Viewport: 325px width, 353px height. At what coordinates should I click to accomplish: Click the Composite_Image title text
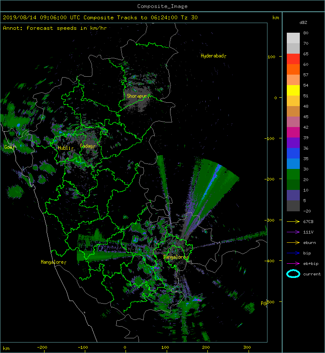162,6
